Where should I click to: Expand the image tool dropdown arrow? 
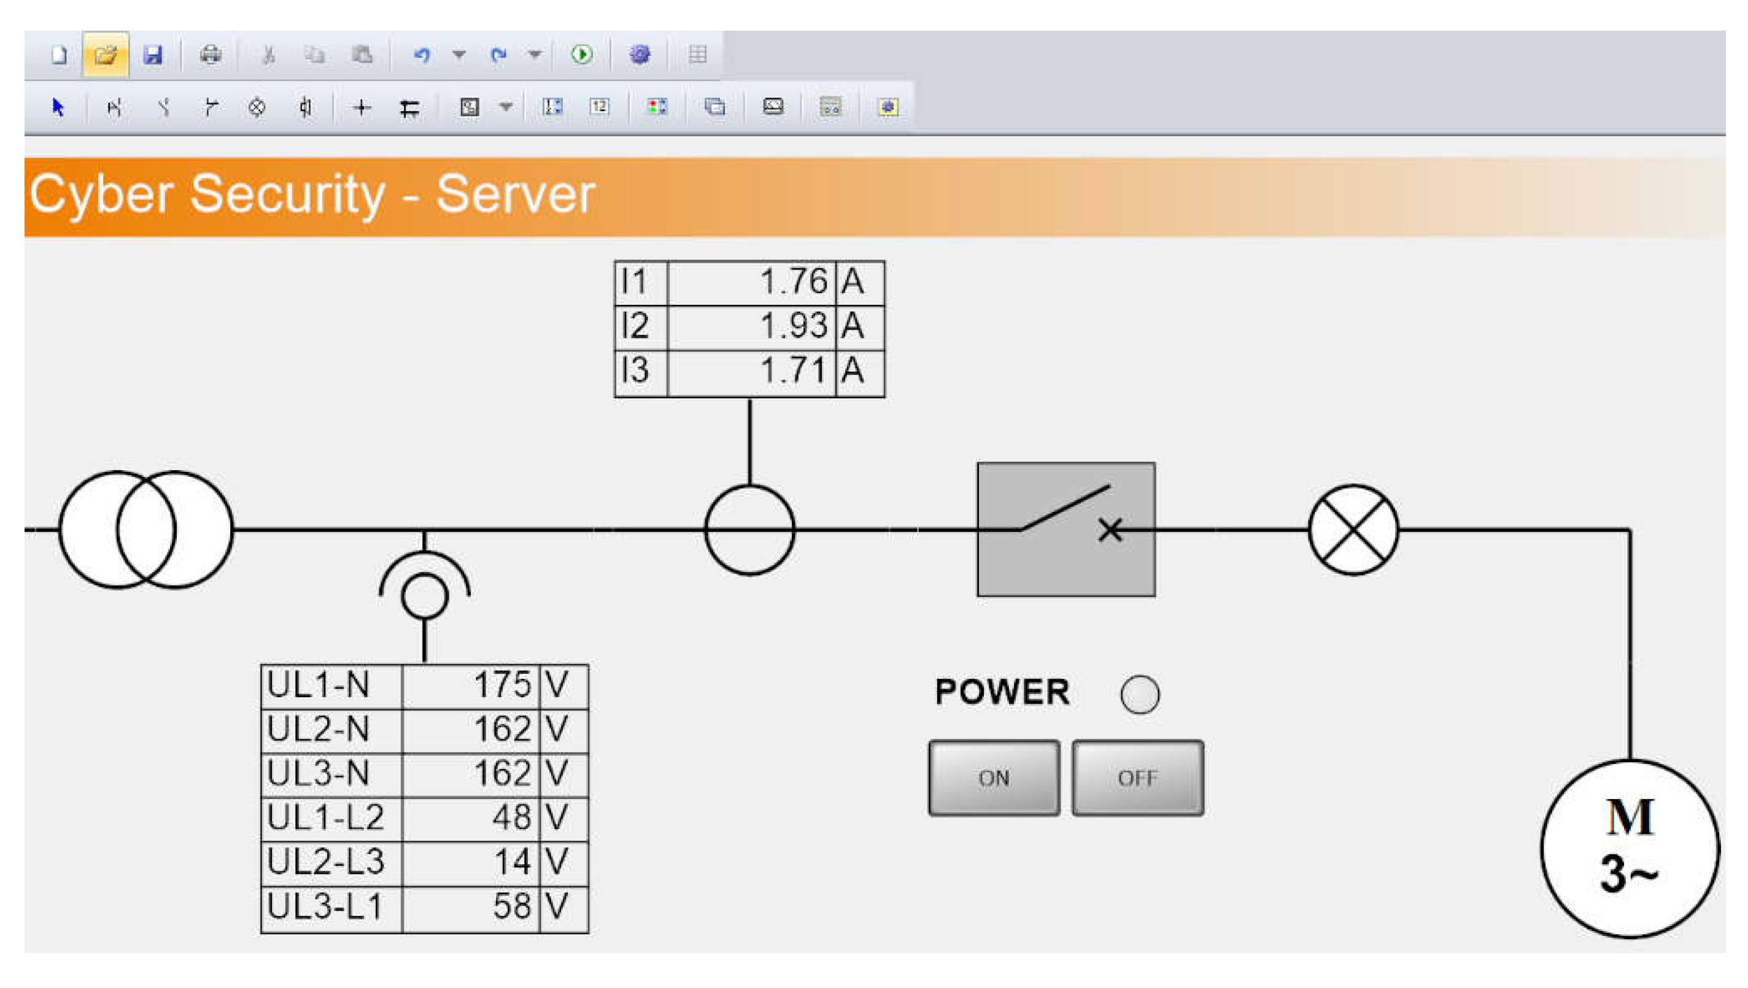coord(506,107)
